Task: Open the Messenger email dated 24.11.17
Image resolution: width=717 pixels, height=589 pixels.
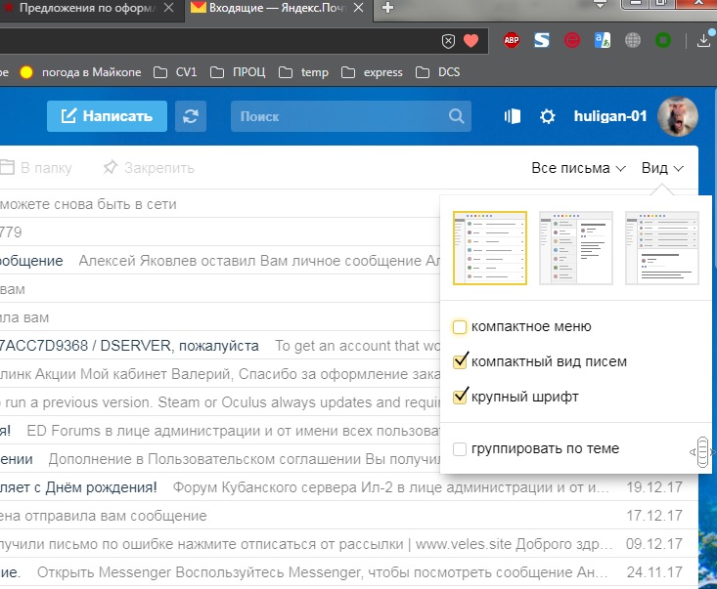Action: pos(349,572)
